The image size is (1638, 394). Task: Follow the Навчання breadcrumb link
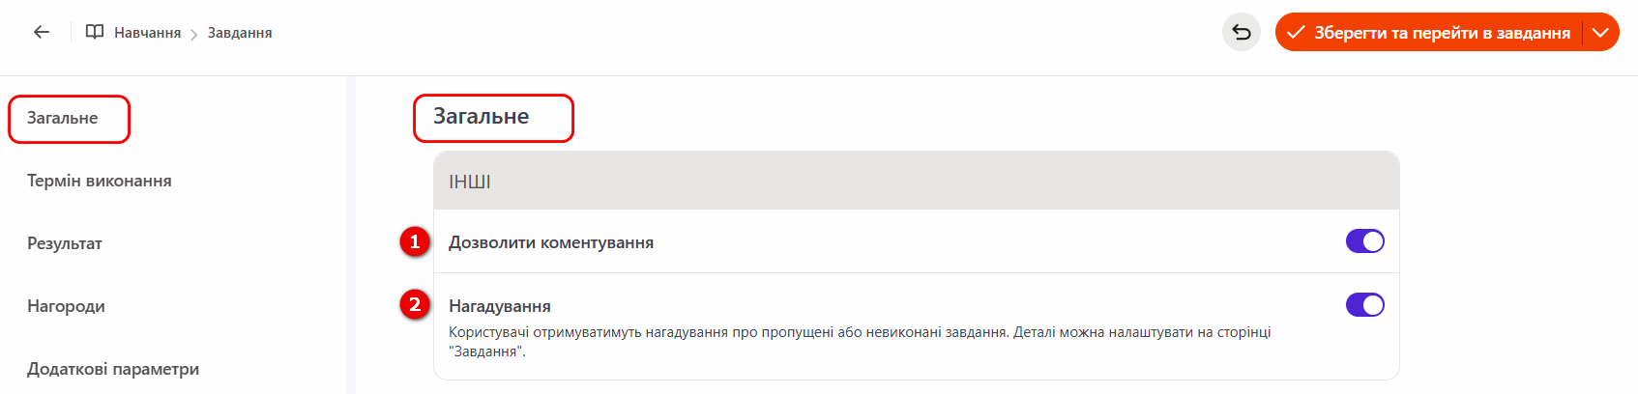pyautogui.click(x=147, y=33)
